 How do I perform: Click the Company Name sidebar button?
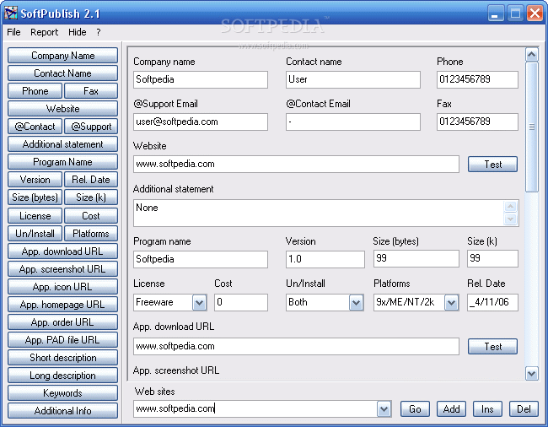63,56
